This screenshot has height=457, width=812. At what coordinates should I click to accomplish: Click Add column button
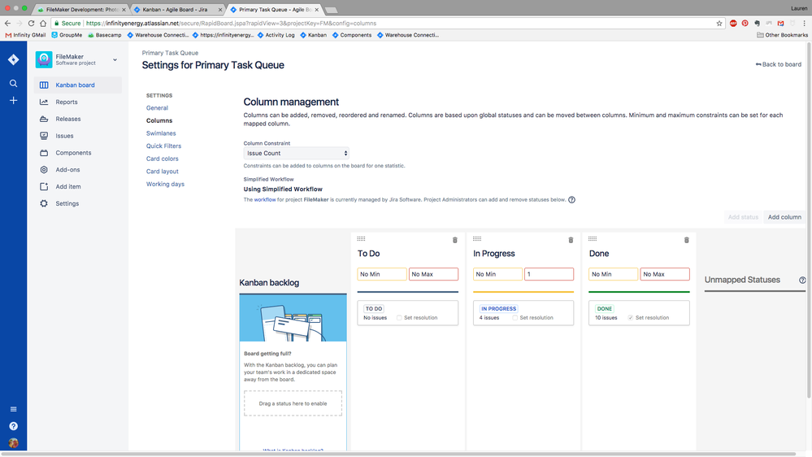(x=784, y=217)
